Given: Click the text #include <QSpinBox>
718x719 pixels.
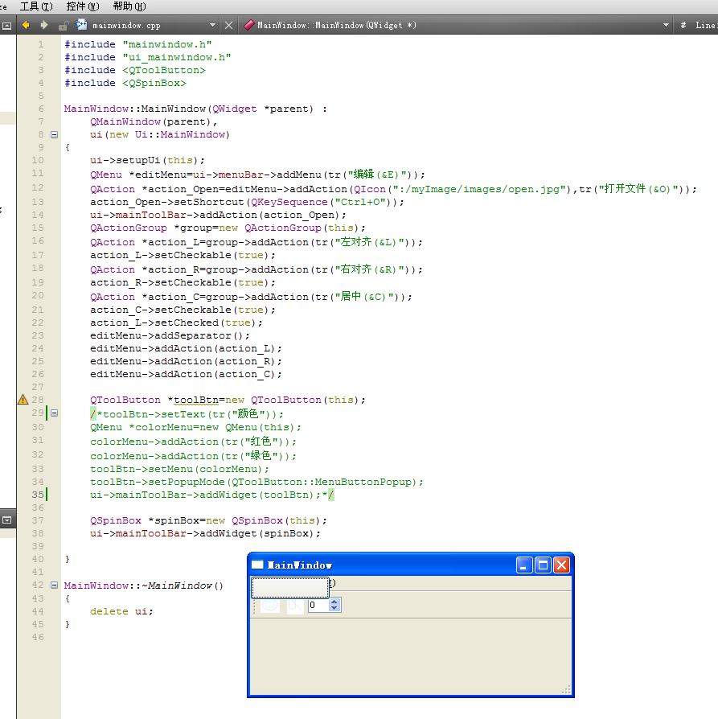Looking at the screenshot, I should tap(125, 83).
